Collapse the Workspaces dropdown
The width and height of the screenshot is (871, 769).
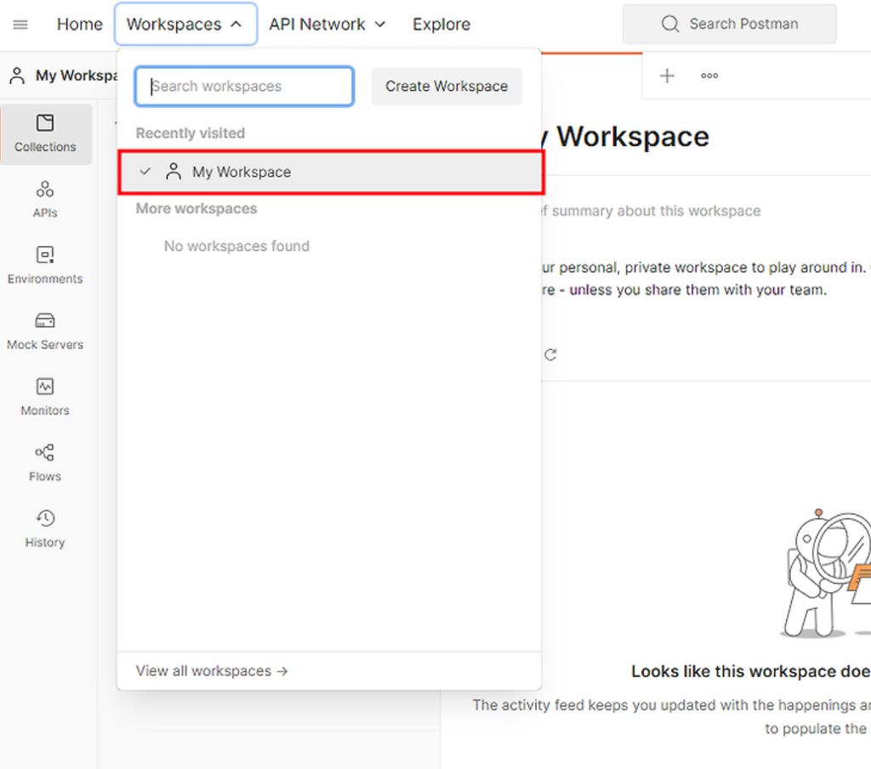click(185, 25)
